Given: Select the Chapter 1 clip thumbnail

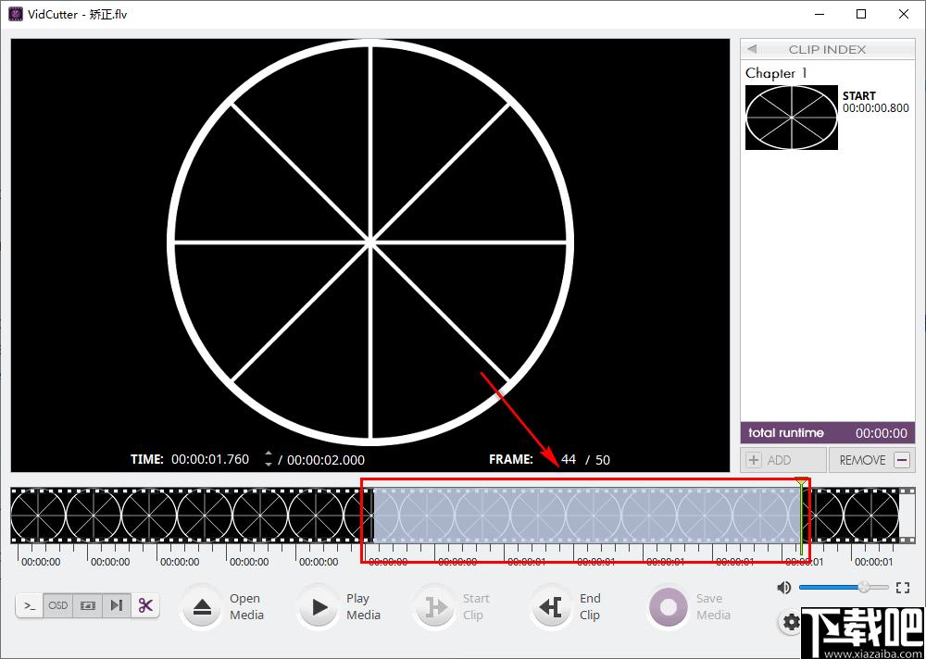Looking at the screenshot, I should pos(792,117).
